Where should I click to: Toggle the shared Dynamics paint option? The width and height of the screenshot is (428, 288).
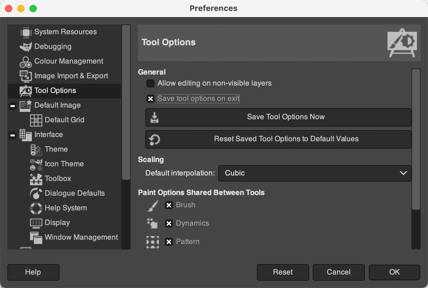(169, 223)
